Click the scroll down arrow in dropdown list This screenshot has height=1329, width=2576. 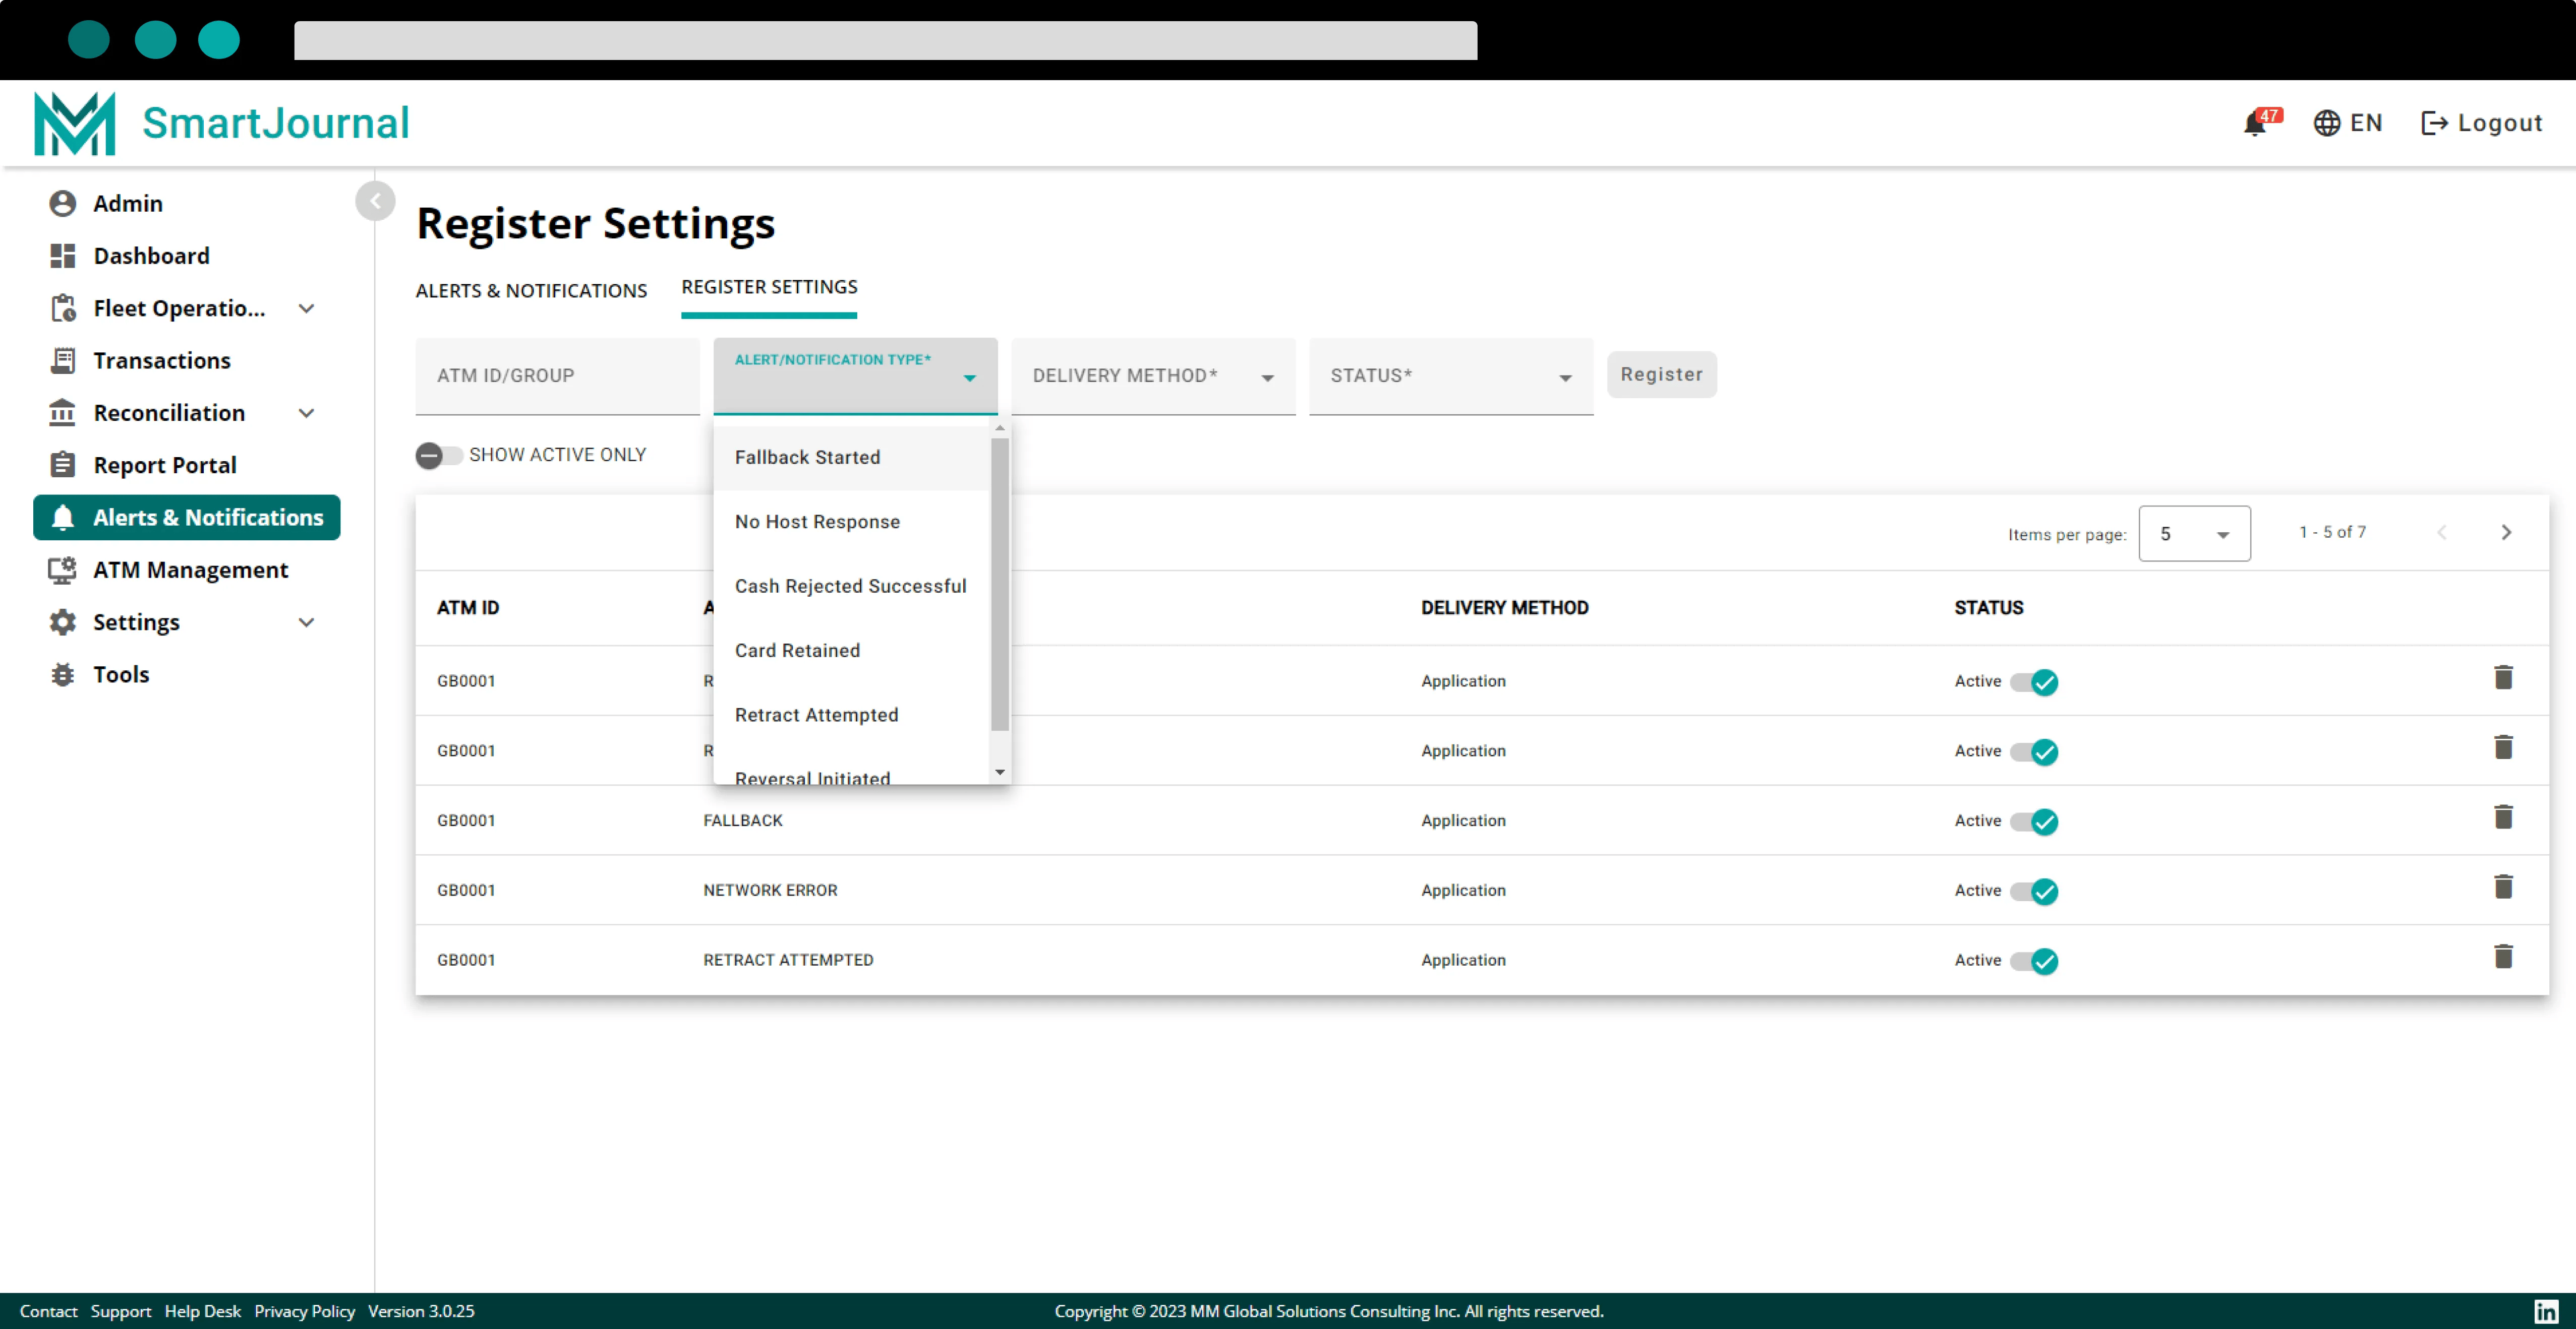(x=1000, y=773)
